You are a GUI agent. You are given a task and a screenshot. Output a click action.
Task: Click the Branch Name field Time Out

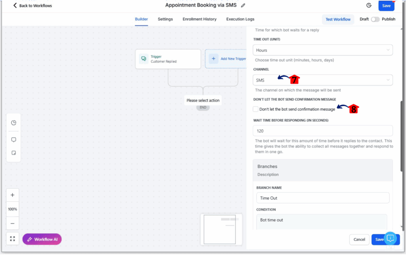(x=323, y=198)
